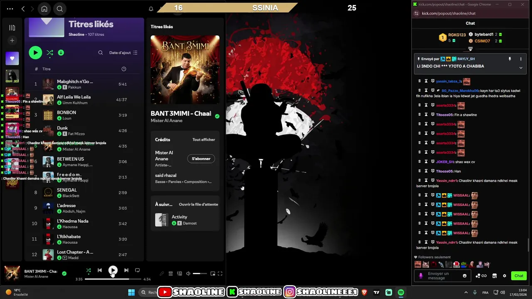Toggle shuffle for the playlist header
This screenshot has height=299, width=532.
click(50, 53)
